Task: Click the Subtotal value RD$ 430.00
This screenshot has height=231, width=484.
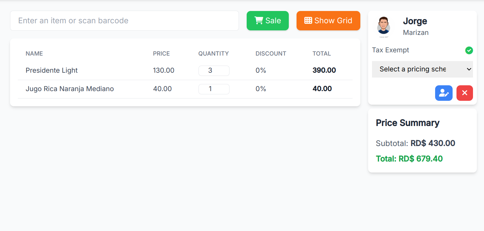Action: pos(433,143)
